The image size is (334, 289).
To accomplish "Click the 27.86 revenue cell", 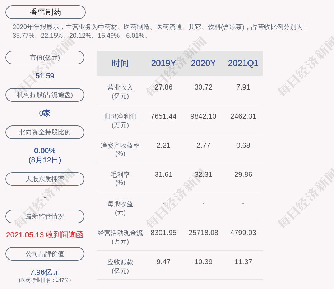I will (163, 87).
